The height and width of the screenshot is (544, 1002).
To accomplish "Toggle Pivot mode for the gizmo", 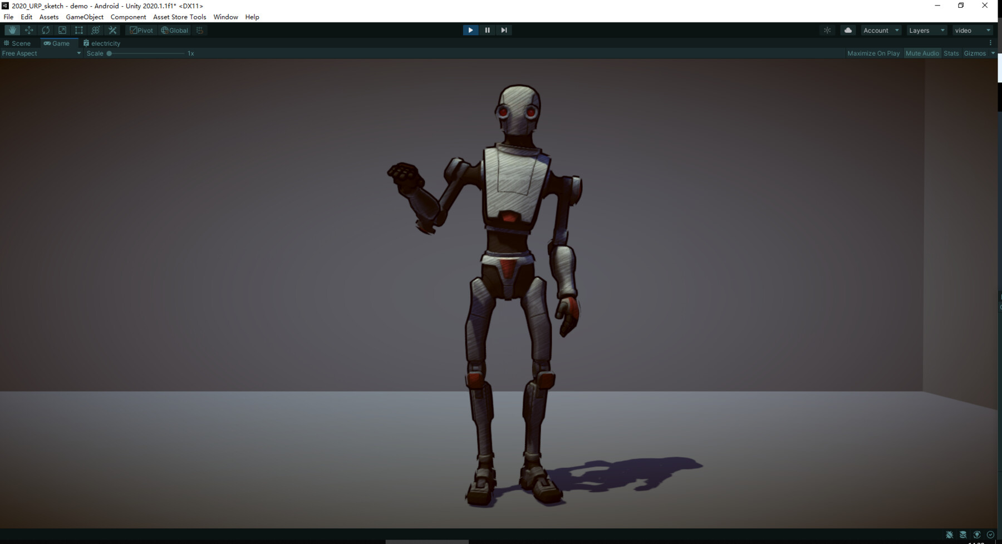I will (141, 30).
